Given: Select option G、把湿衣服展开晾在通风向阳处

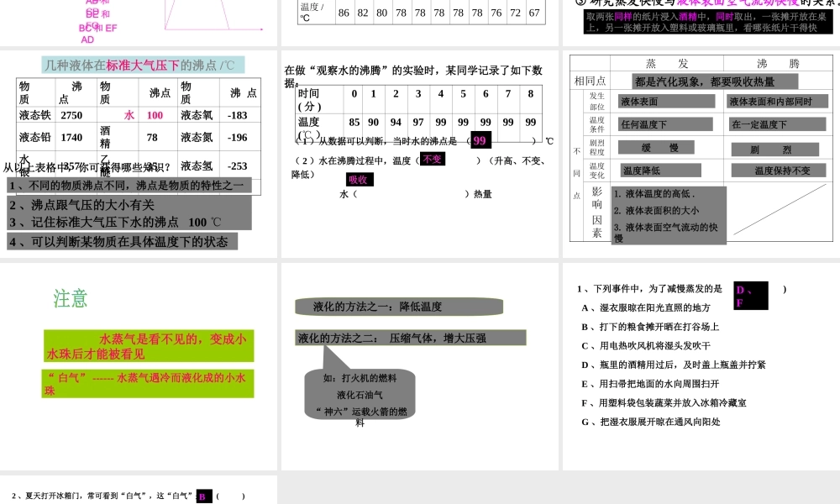Looking at the screenshot, I should 651,422.
